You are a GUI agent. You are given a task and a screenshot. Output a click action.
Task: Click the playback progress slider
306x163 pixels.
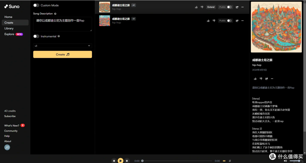tap(177, 161)
